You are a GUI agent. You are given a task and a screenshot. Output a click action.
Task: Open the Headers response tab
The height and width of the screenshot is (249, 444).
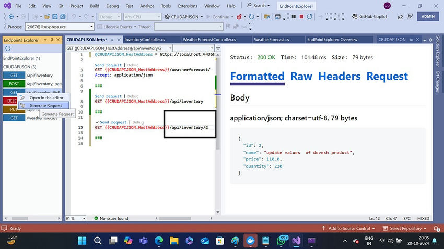click(339, 76)
